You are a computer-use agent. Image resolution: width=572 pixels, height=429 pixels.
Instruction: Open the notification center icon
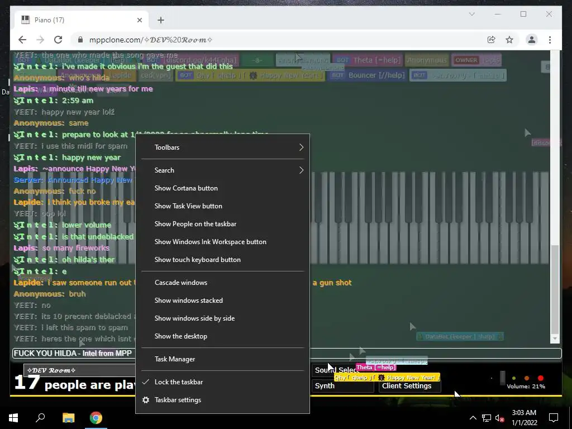[554, 418]
